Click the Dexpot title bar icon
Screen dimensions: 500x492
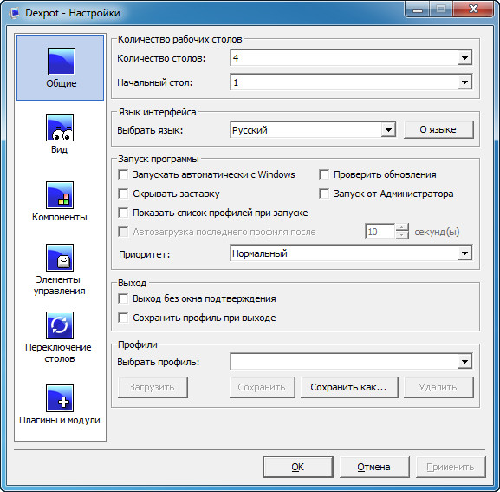[15, 13]
